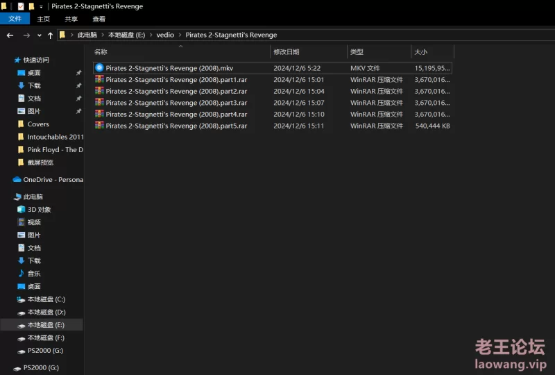Click file name Pirates 2-Stagnetti's Revenge (2008).part1.rar
The height and width of the screenshot is (375, 555).
pyautogui.click(x=176, y=80)
